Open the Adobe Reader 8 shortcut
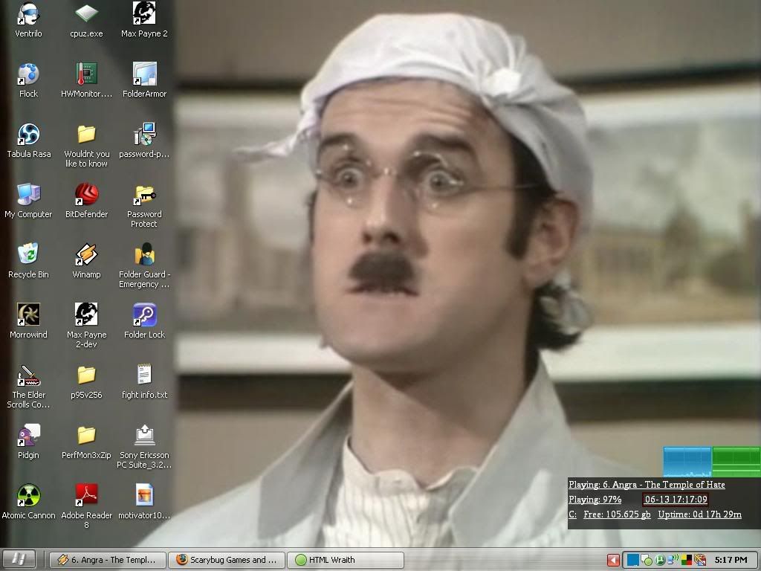Image resolution: width=761 pixels, height=571 pixels. pos(86,496)
